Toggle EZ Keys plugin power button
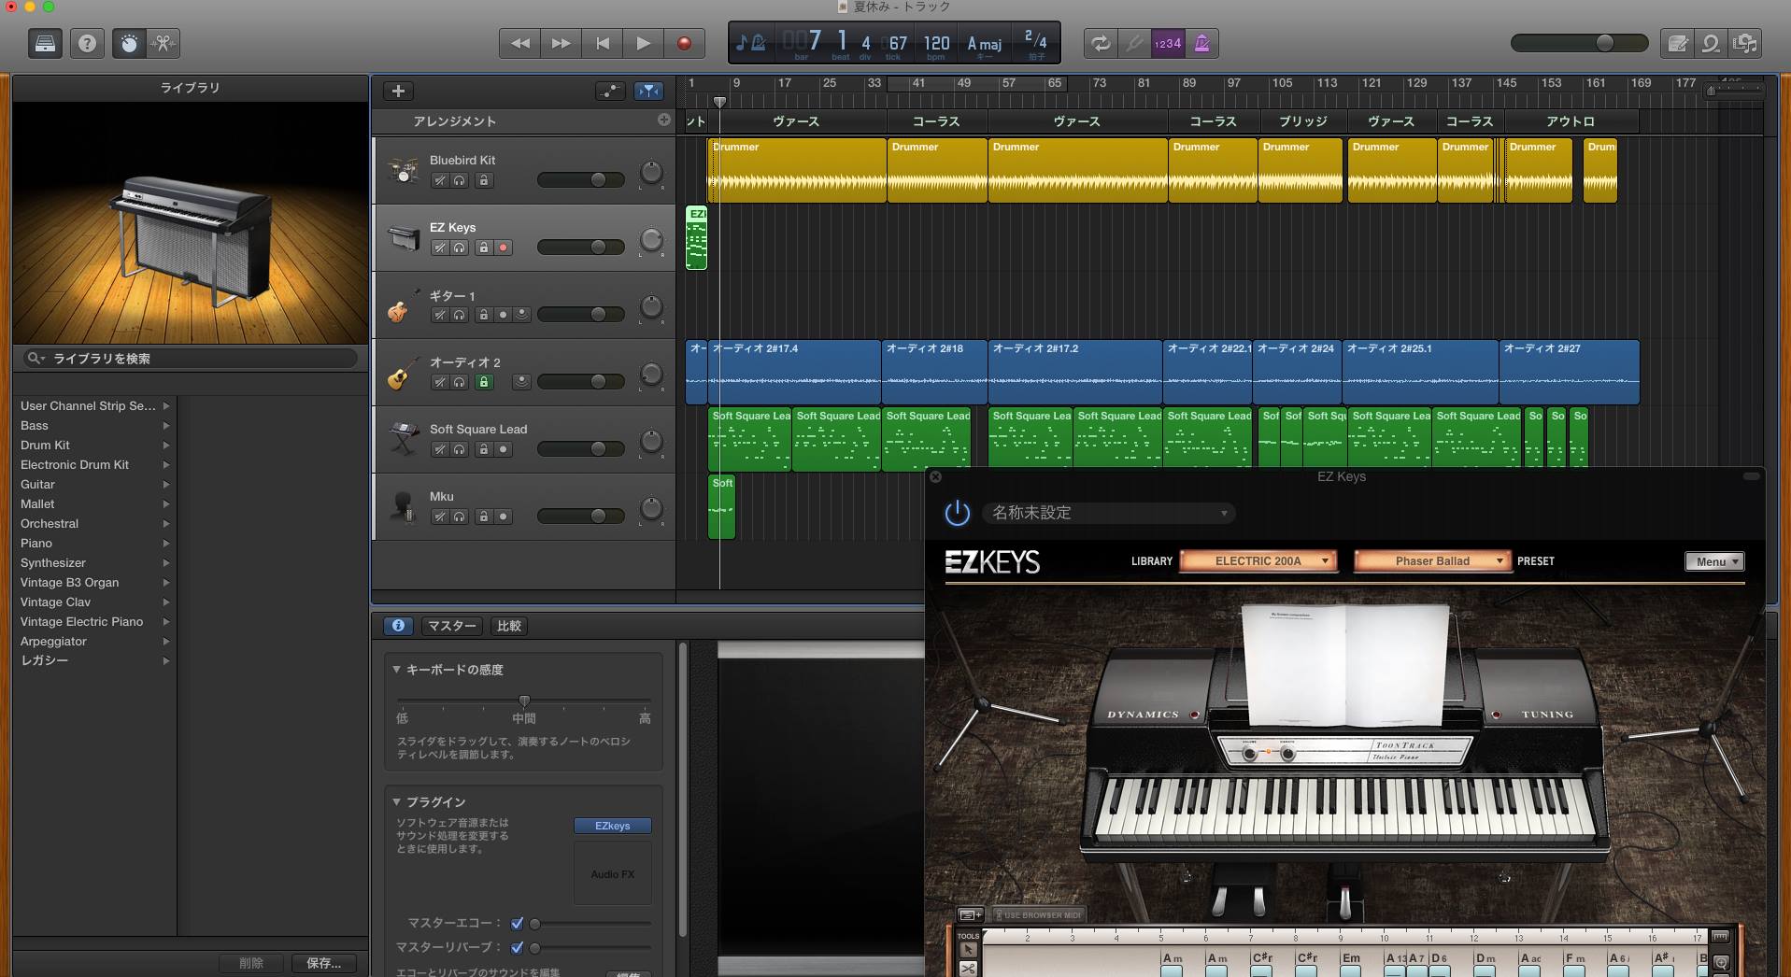 958,512
